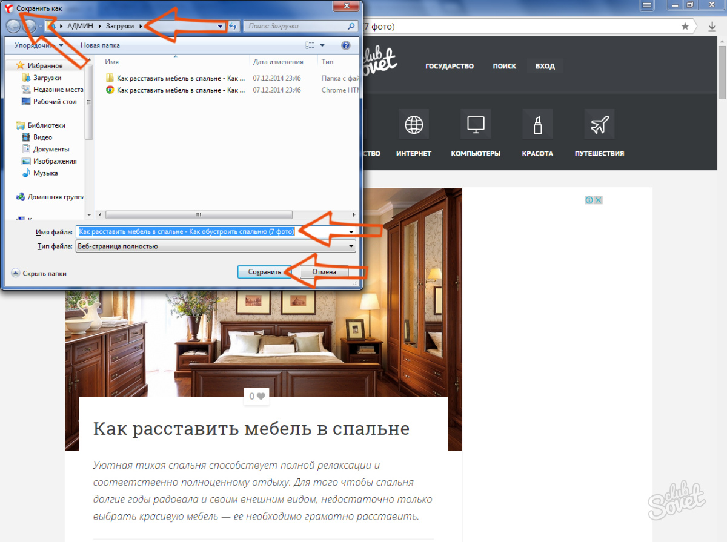Click the Отмена button
Image resolution: width=727 pixels, height=542 pixels.
(325, 272)
